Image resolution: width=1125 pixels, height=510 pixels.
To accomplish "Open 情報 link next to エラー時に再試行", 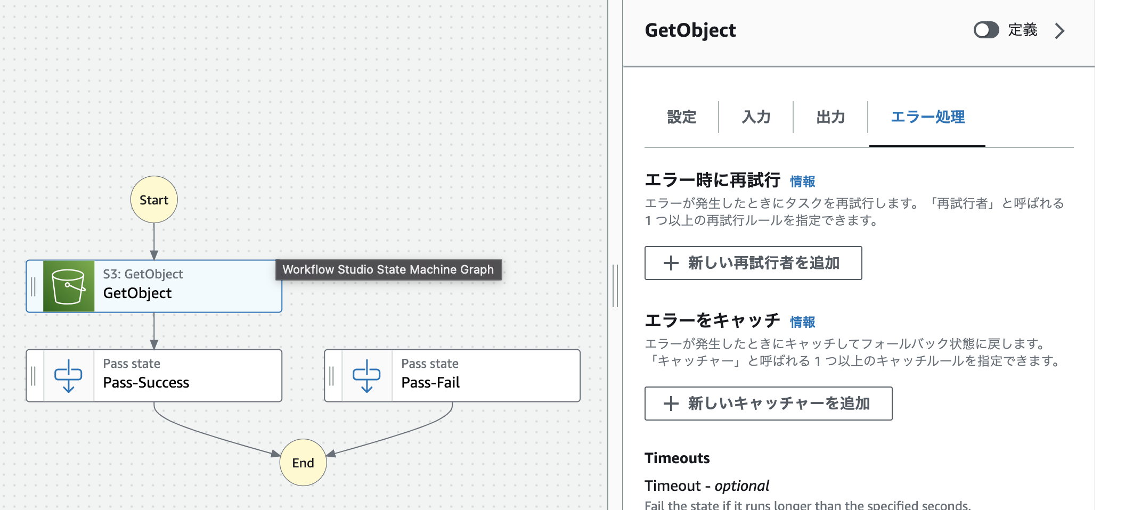I will (x=802, y=182).
